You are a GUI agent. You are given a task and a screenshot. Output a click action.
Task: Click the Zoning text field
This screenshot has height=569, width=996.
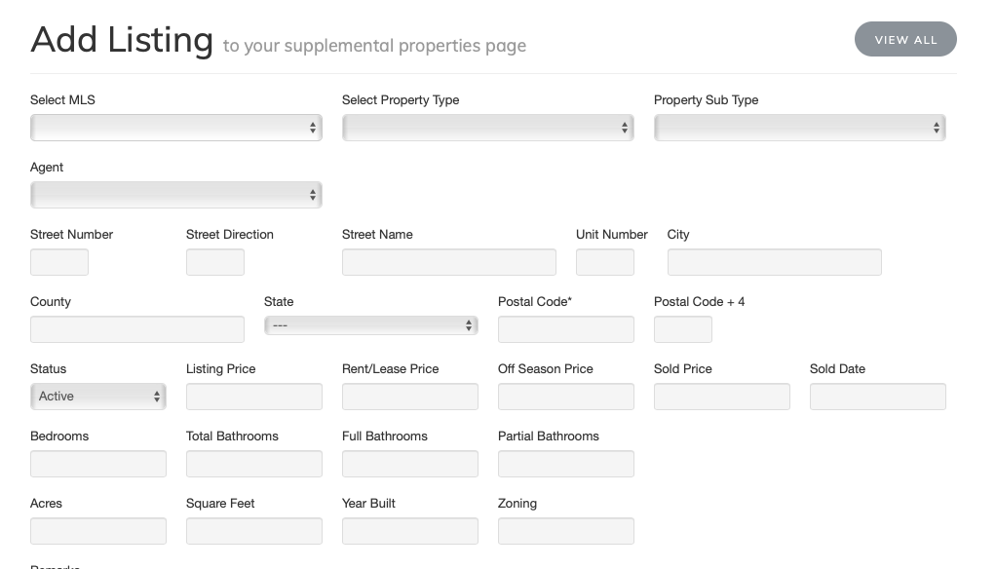[x=565, y=531]
